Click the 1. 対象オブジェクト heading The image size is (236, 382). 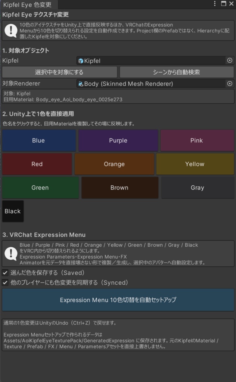pos(26,50)
